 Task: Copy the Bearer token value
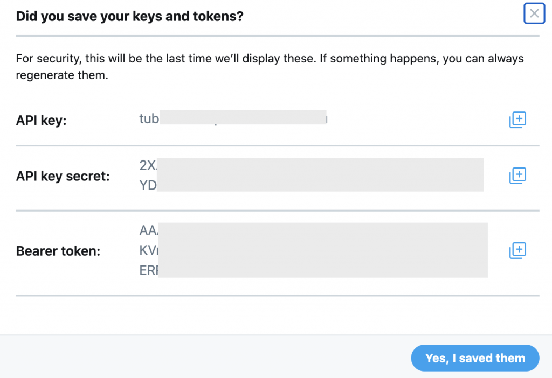pos(517,250)
